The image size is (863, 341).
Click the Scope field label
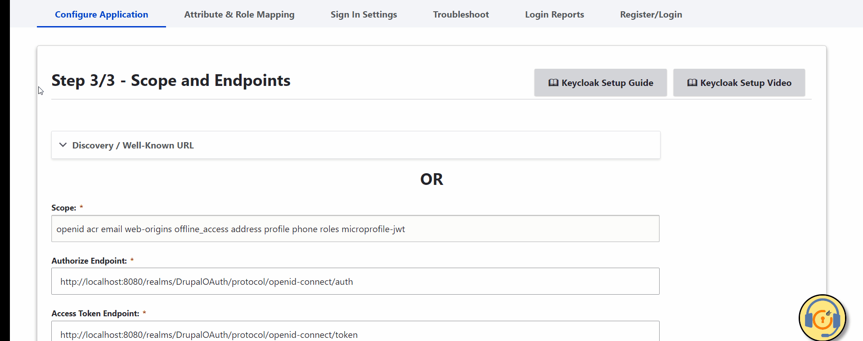coord(63,208)
